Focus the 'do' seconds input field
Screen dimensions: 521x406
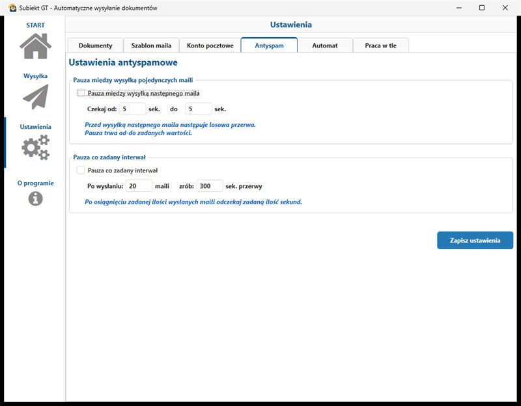point(199,109)
